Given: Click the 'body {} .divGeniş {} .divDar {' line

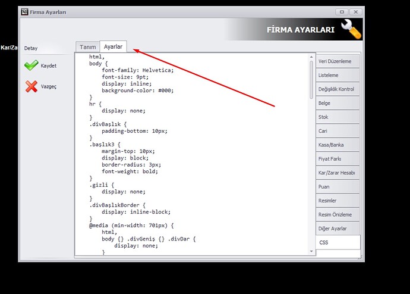Looking at the screenshot, I should pos(149,239).
